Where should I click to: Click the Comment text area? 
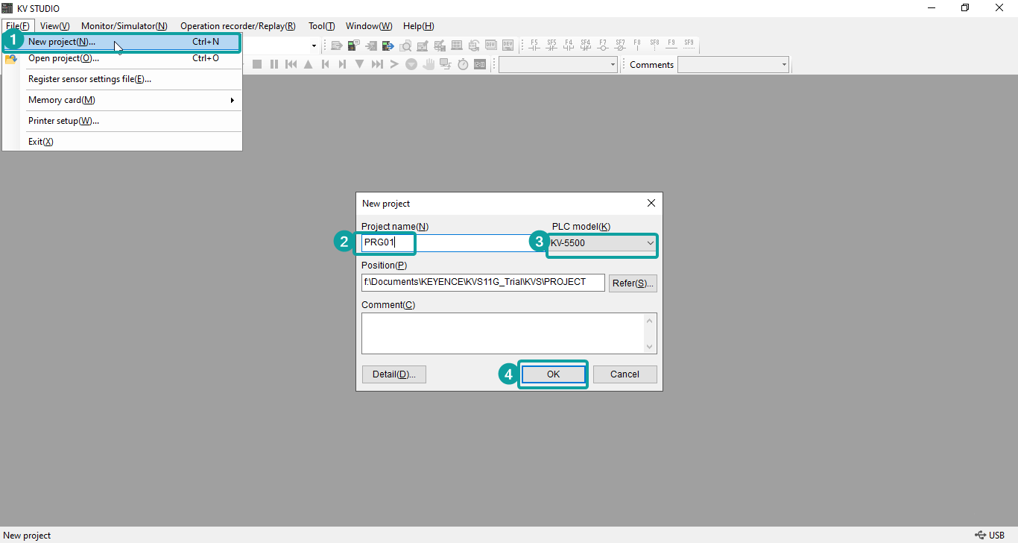[x=502, y=333]
